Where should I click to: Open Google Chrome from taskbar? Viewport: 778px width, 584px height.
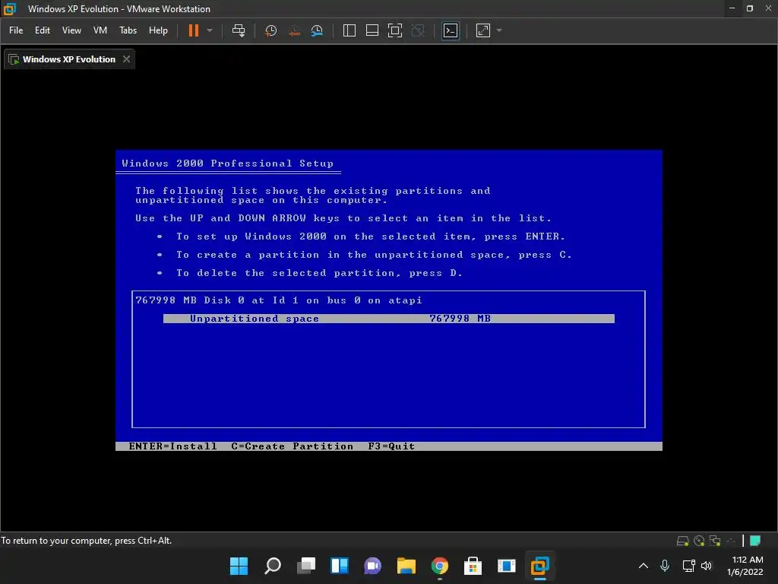440,566
